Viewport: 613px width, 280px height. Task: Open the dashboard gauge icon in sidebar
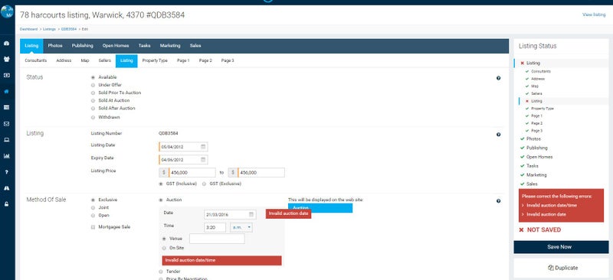tap(7, 44)
